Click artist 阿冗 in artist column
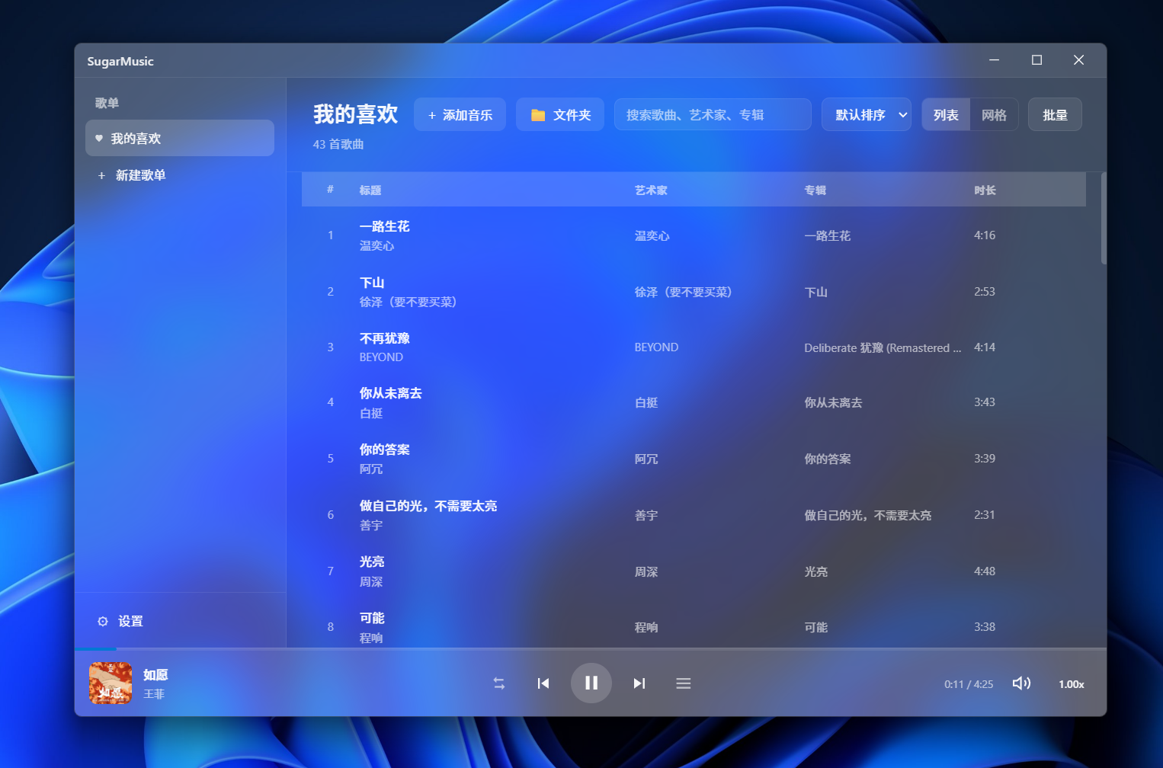1163x768 pixels. pyautogui.click(x=646, y=459)
